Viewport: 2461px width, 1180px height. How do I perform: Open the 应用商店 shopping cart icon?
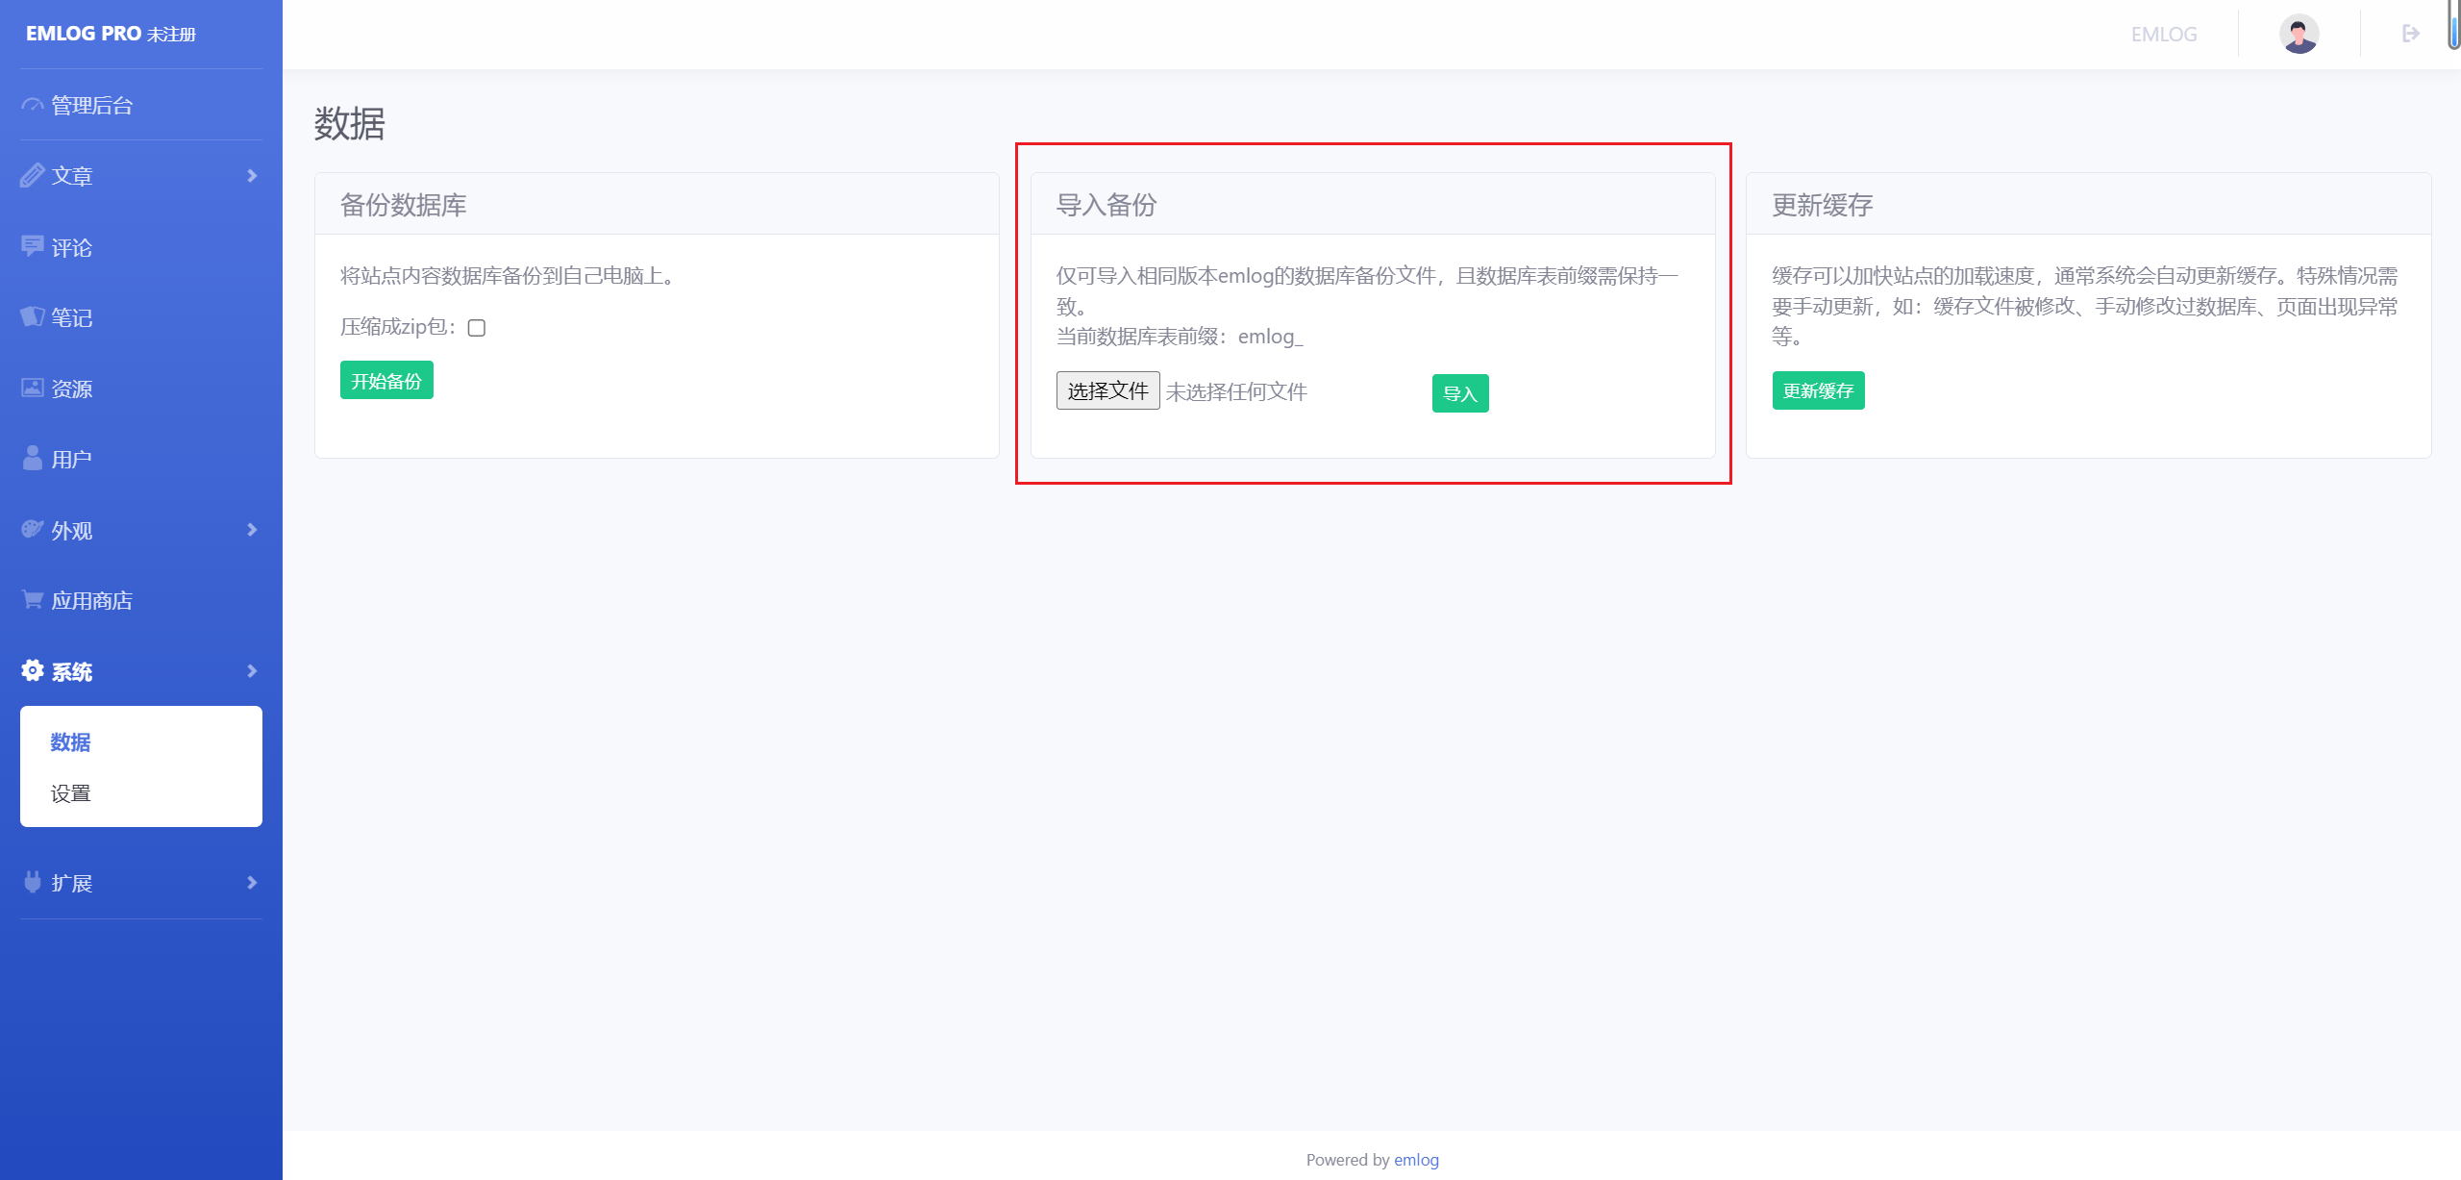(x=32, y=600)
